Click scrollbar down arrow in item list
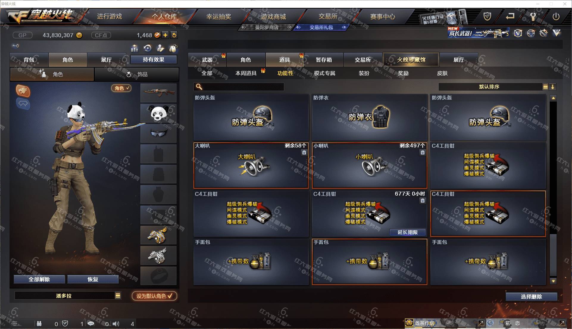 553,281
